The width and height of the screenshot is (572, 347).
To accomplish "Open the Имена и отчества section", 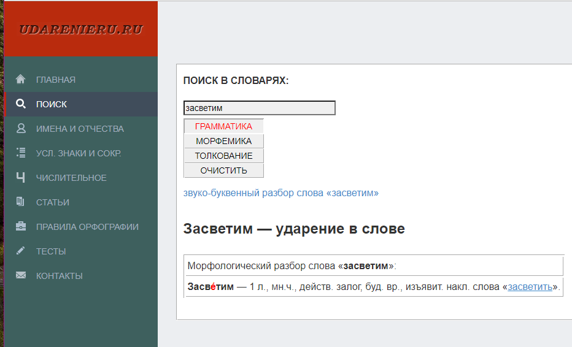I will [x=80, y=129].
